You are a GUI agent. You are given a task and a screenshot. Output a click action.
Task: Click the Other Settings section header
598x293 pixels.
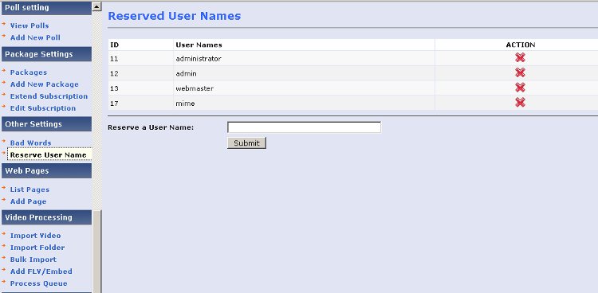pos(46,124)
